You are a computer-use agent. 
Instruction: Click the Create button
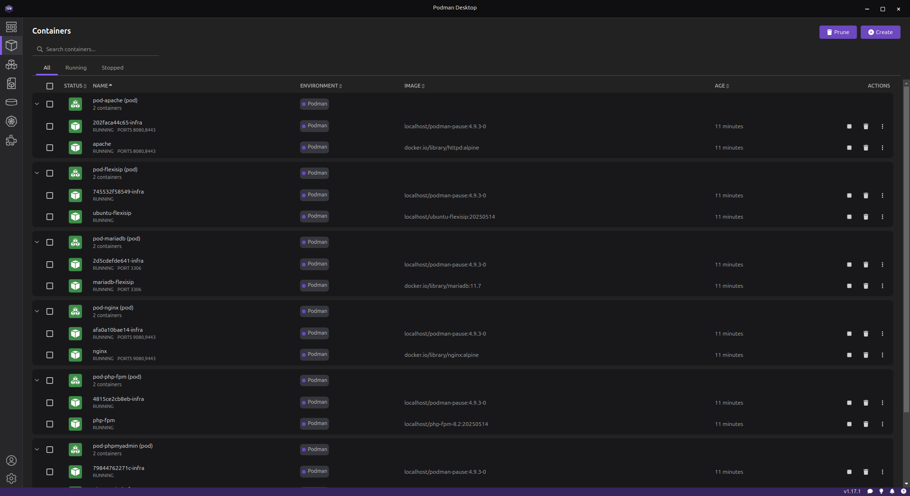point(880,32)
